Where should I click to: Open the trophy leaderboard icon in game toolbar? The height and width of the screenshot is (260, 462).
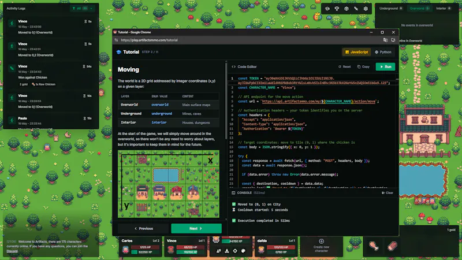(337, 9)
